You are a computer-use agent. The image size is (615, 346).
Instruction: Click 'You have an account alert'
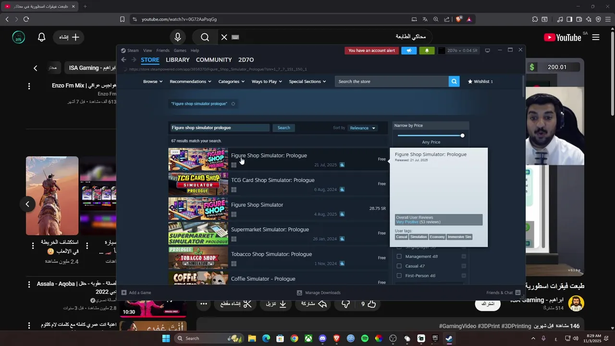pos(372,50)
